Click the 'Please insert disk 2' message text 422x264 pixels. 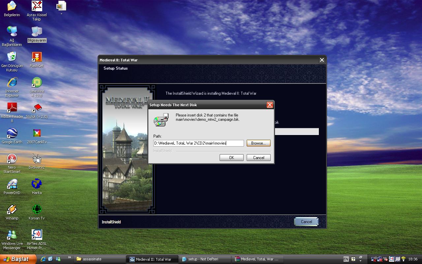point(207,117)
